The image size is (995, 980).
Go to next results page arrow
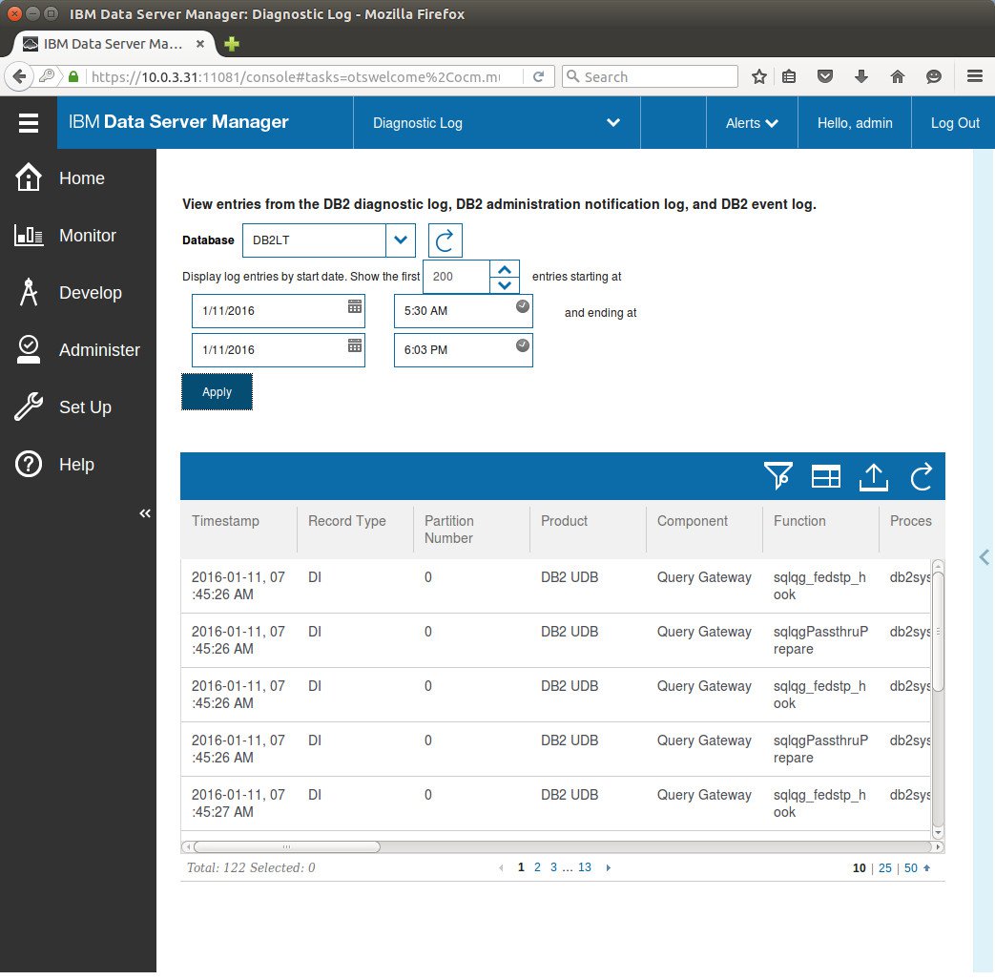(608, 867)
